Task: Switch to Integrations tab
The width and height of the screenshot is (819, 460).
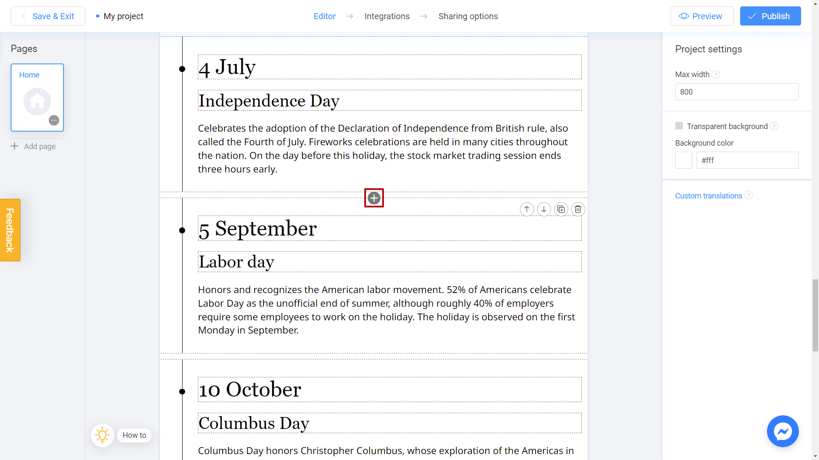Action: (387, 16)
